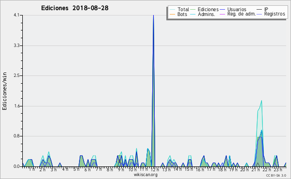Click the CC BY-SA 3.0 license text
Screen dimensions: 291x179
[x=276, y=175]
